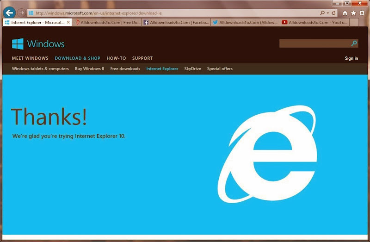Image resolution: width=370 pixels, height=242 pixels.
Task: Switch to Alldownloads4u.Com Free Downloads tab
Action: coord(107,22)
